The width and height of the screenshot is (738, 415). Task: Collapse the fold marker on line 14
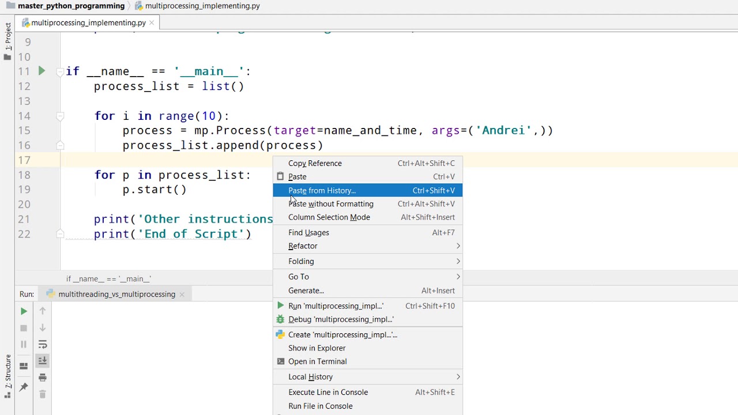point(60,116)
